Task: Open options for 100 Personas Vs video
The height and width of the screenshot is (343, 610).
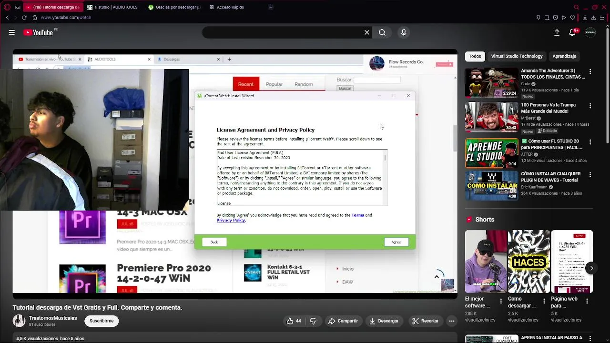Action: coord(590,106)
